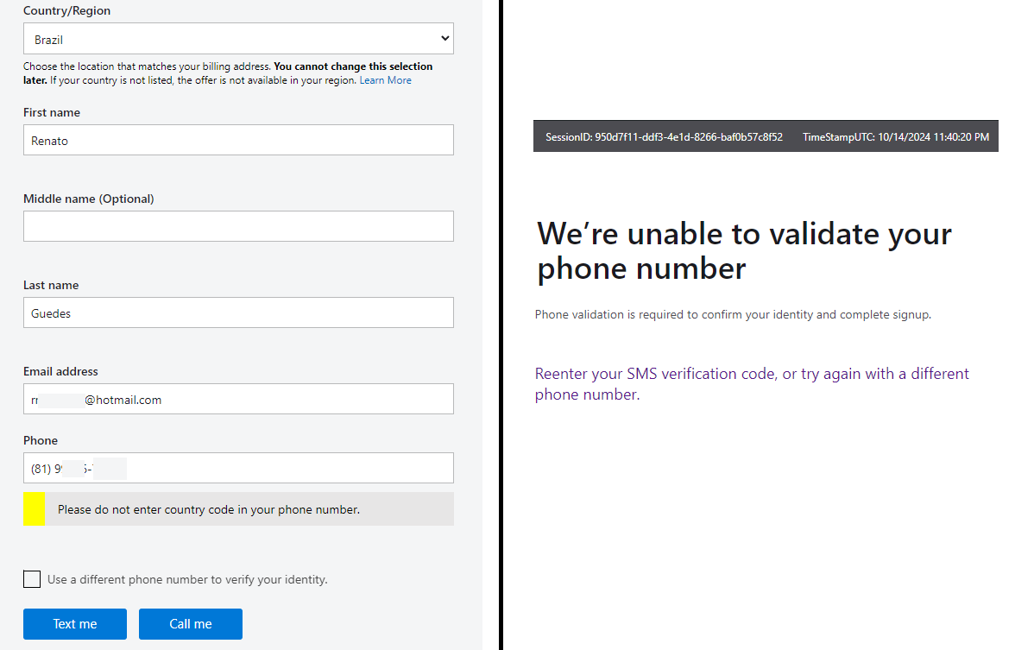The height and width of the screenshot is (650, 1015).
Task: Open the Country/Region dropdown
Action: tap(238, 38)
